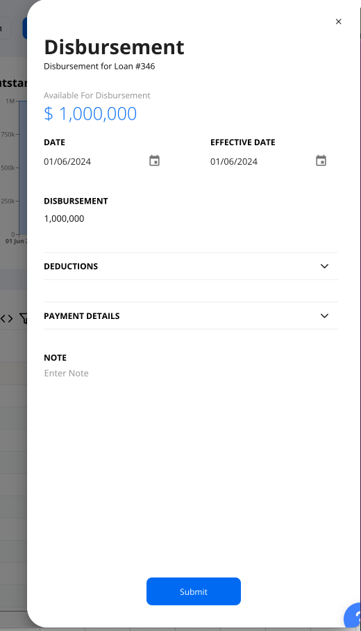The height and width of the screenshot is (631, 361).
Task: Click the PAYMENT DETAILS section heading
Action: pyautogui.click(x=82, y=316)
